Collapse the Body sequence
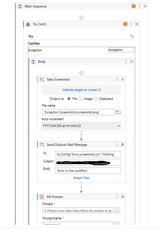The image size is (162, 229). [x=131, y=62]
